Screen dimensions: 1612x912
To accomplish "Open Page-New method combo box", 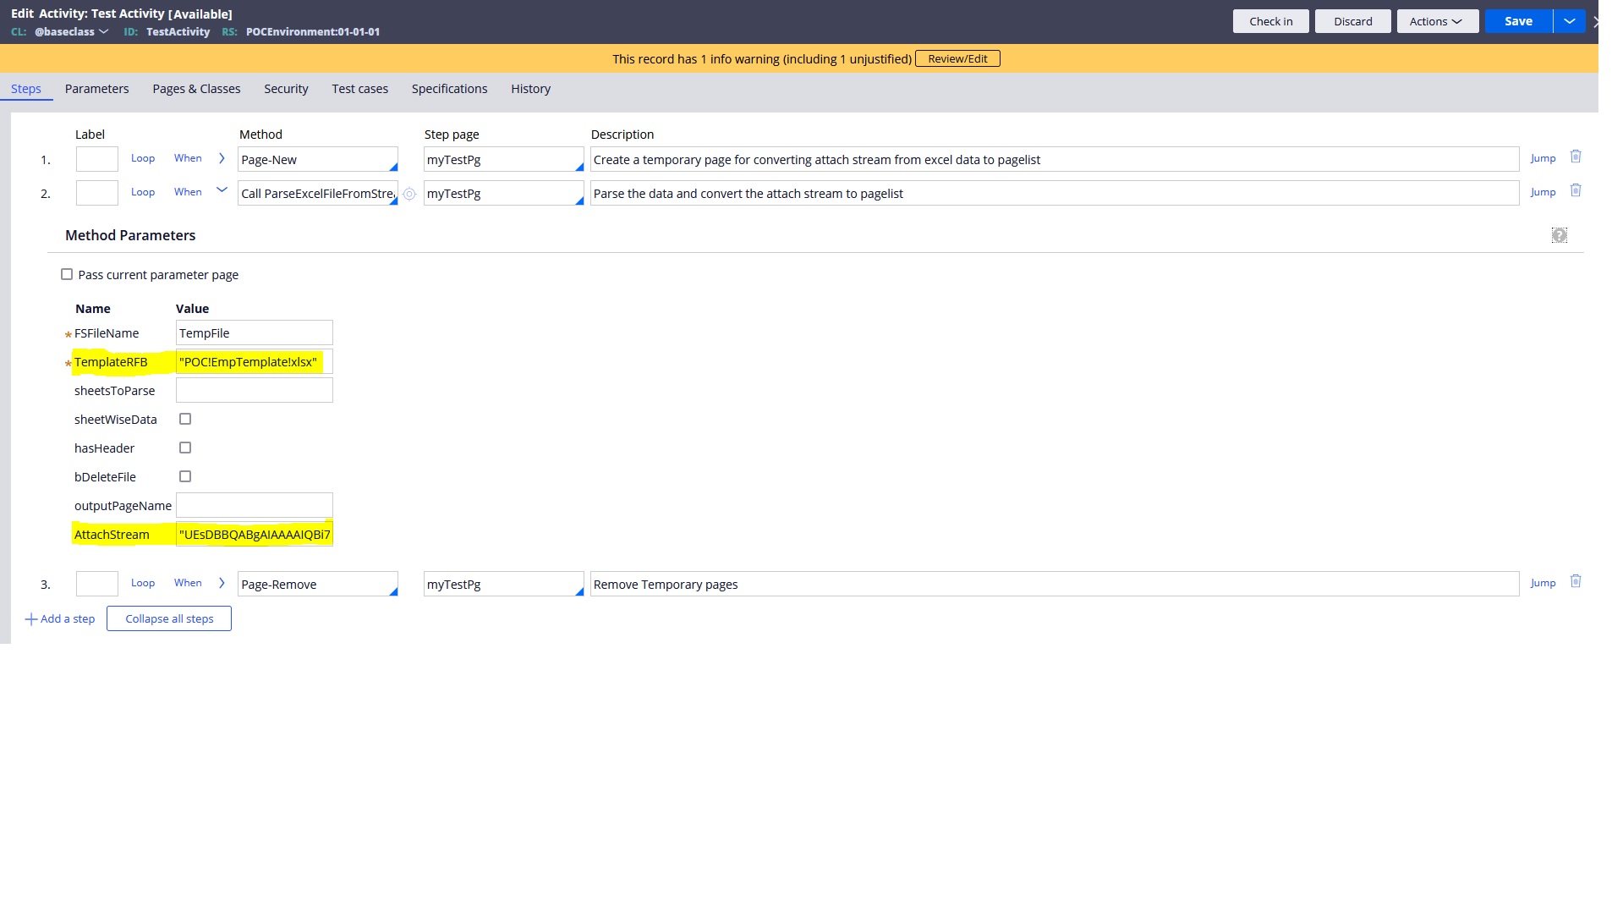I will pyautogui.click(x=318, y=160).
